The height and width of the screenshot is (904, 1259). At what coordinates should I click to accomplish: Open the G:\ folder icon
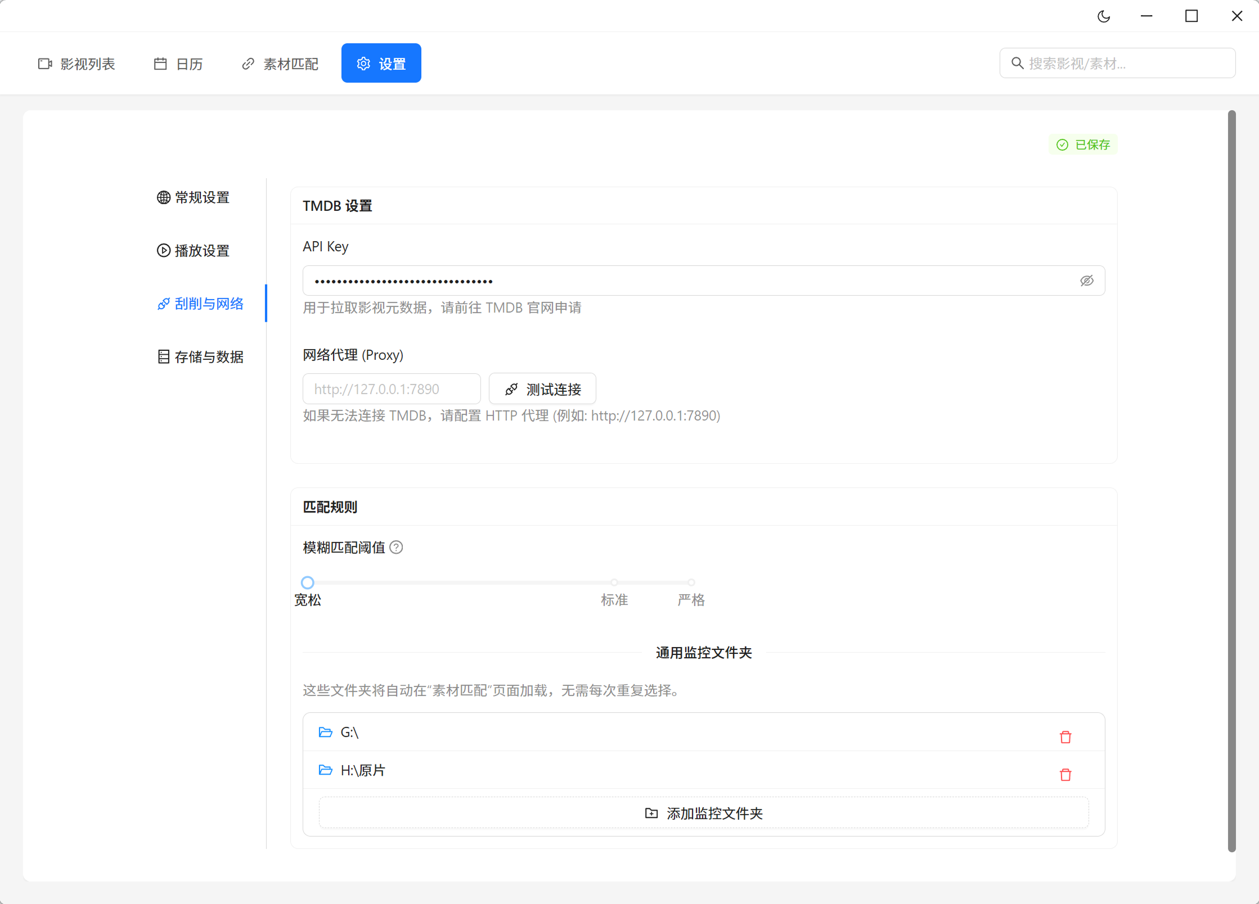click(x=325, y=732)
